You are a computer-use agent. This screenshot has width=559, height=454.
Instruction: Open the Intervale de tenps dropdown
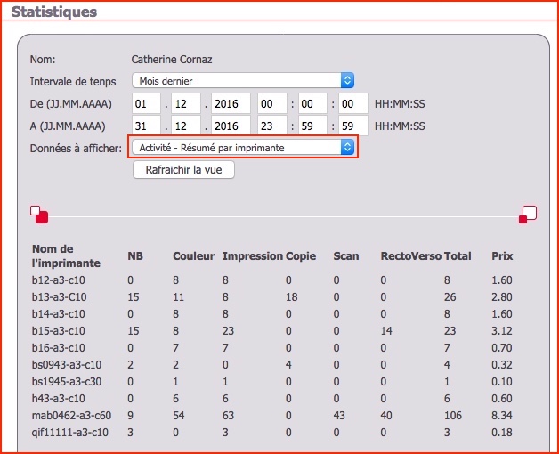(x=243, y=81)
